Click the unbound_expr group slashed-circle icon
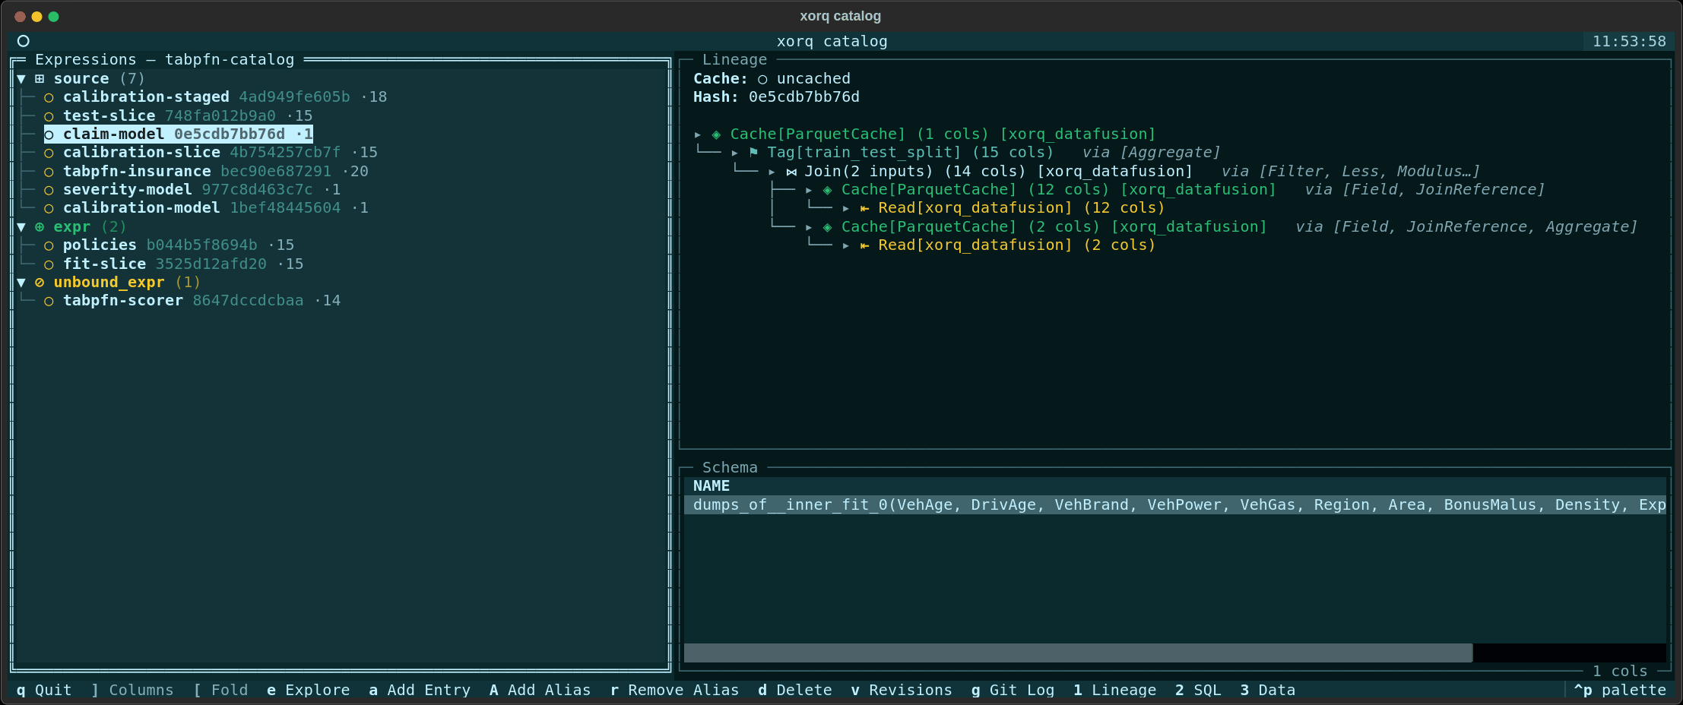The image size is (1683, 705). click(x=40, y=283)
